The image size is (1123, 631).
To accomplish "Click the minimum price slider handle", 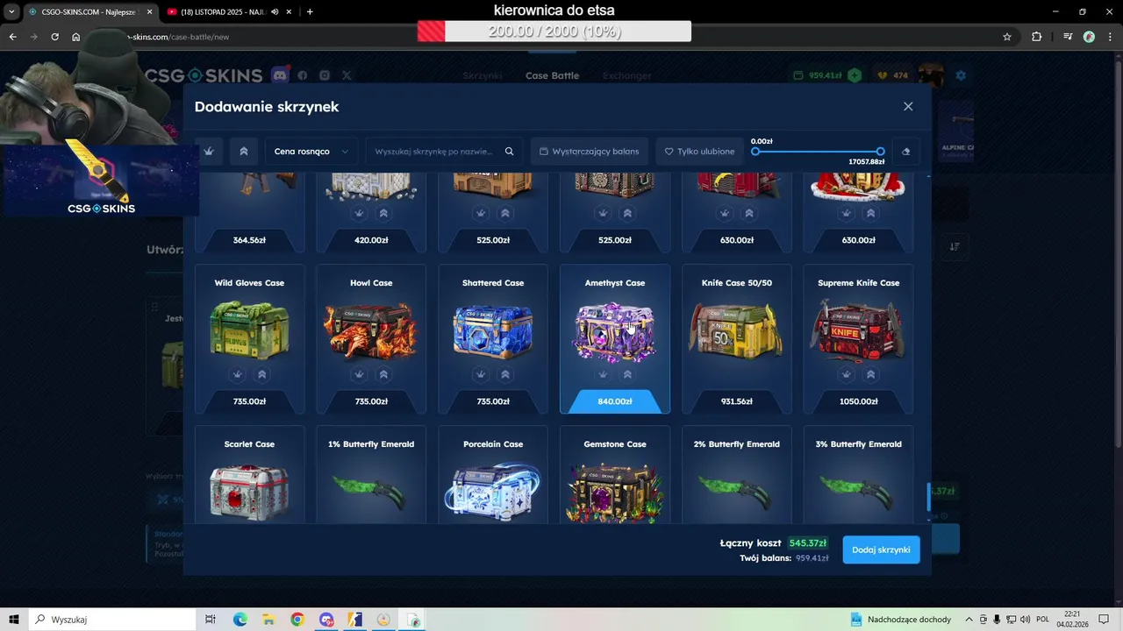I will [755, 152].
